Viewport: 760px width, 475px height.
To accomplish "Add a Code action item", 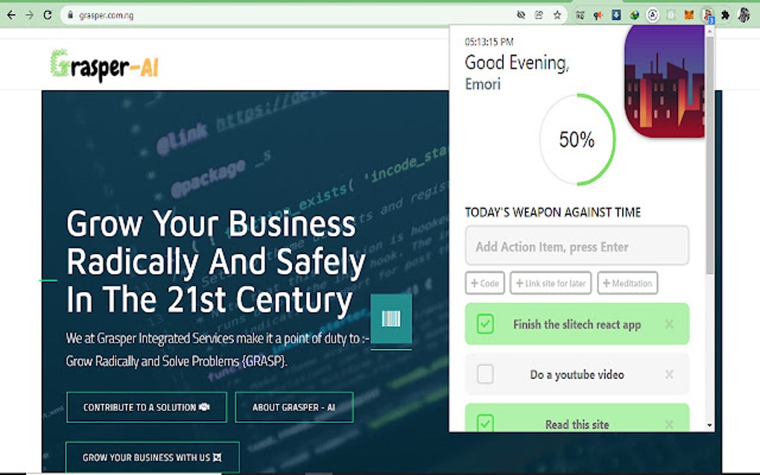I will pyautogui.click(x=485, y=283).
